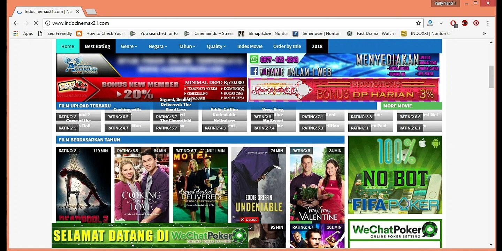Image resolution: width=502 pixels, height=251 pixels.
Task: Open the upload tile rated 6.1
Action: click(x=419, y=127)
